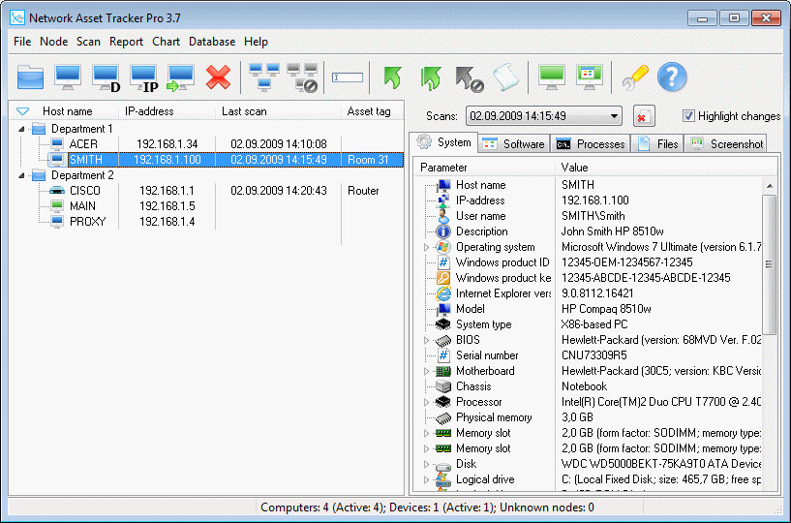This screenshot has height=523, width=791.
Task: Click the serial number value CNU73309R5
Action: coord(594,355)
